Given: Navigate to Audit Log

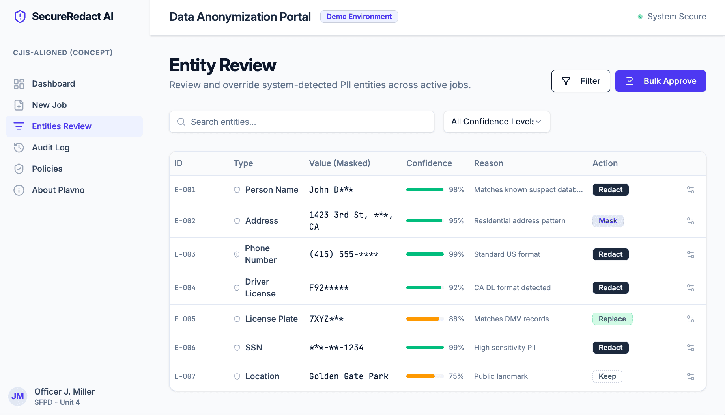Looking at the screenshot, I should click(50, 148).
